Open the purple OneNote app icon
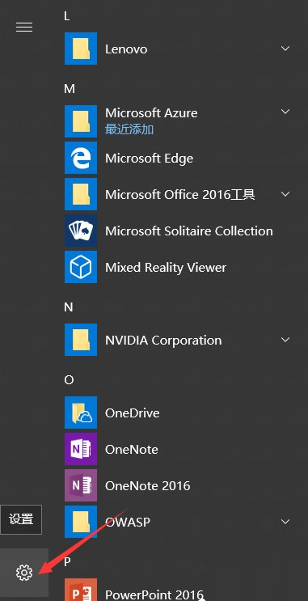This screenshot has height=601, width=308. pyautogui.click(x=81, y=449)
